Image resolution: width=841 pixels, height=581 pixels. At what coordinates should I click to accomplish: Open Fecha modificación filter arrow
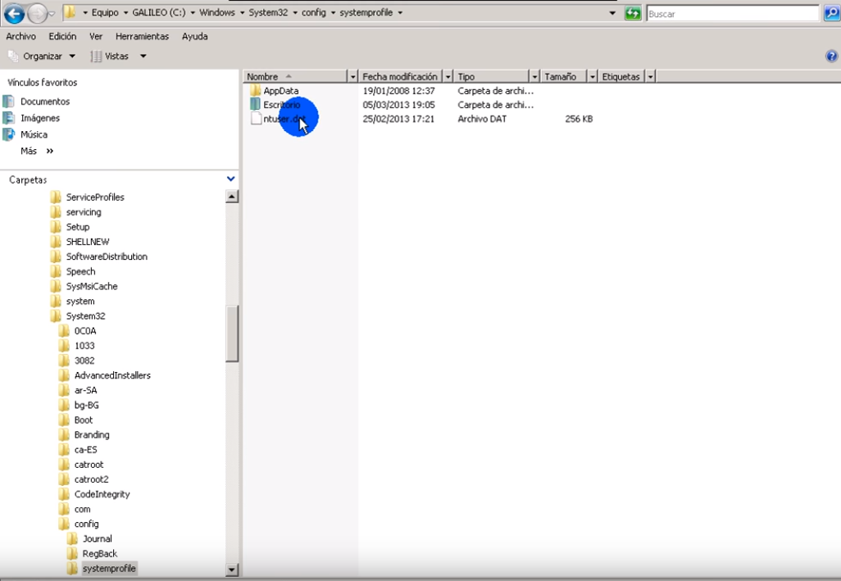(x=448, y=77)
